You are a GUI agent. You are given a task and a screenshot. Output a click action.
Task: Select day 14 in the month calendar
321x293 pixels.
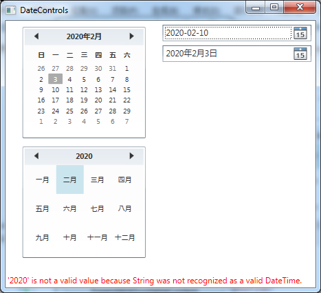click(113, 89)
